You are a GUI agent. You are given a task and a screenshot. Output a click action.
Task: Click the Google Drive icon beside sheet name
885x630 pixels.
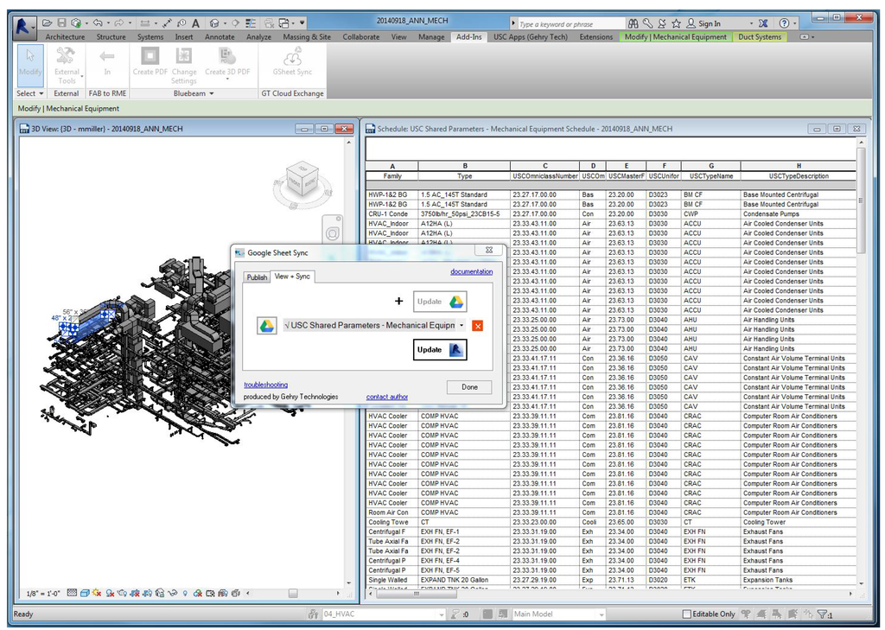(266, 326)
